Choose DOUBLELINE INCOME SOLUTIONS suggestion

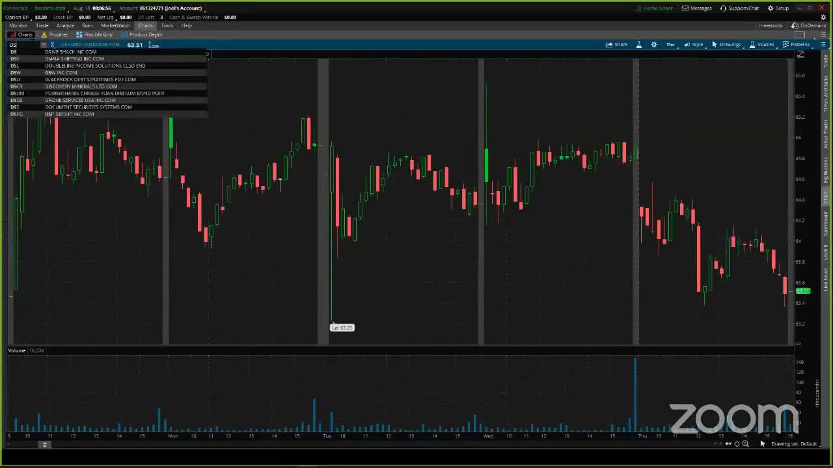click(x=108, y=66)
